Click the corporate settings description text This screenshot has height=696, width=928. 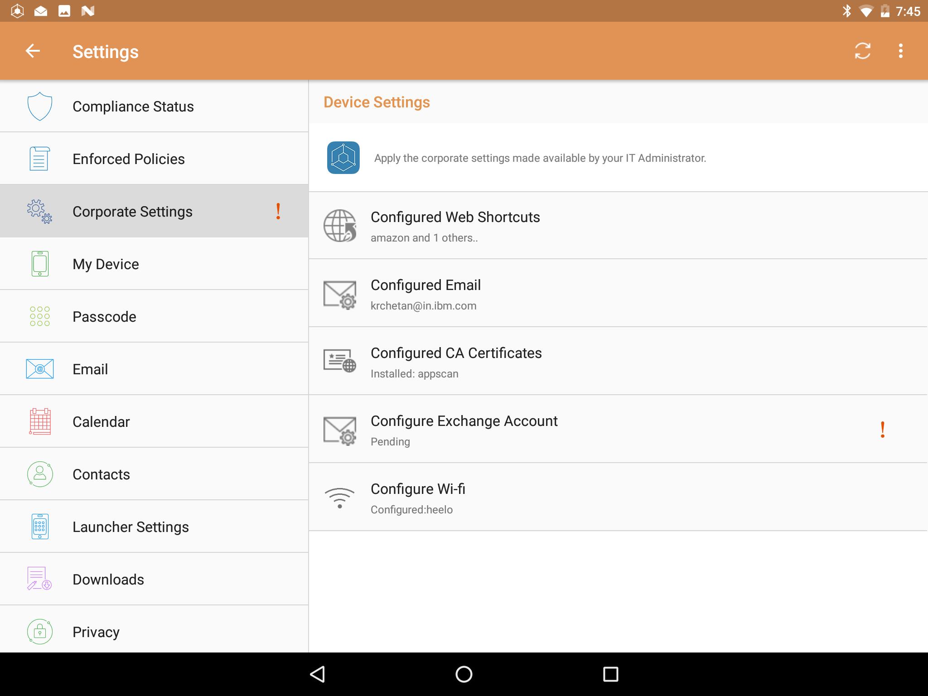pyautogui.click(x=540, y=158)
